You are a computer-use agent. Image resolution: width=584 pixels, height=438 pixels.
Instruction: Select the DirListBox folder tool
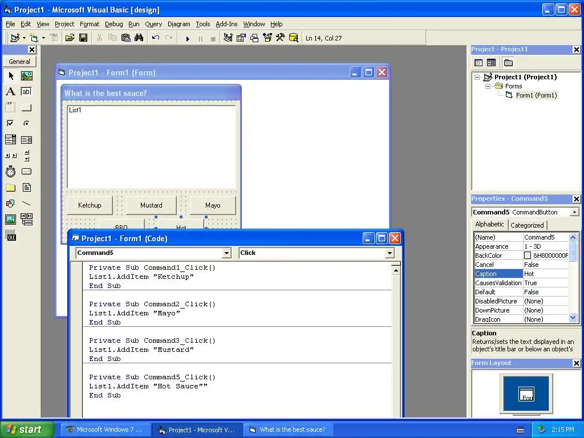[11, 188]
